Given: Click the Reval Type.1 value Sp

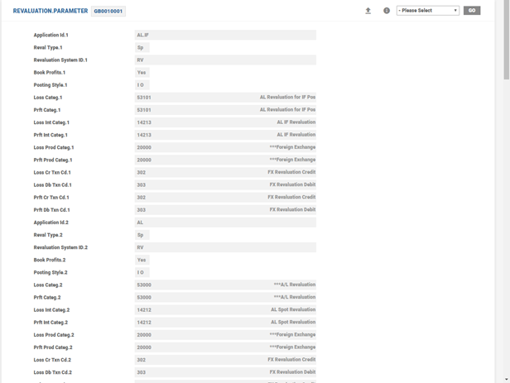Looking at the screenshot, I should click(x=142, y=47).
